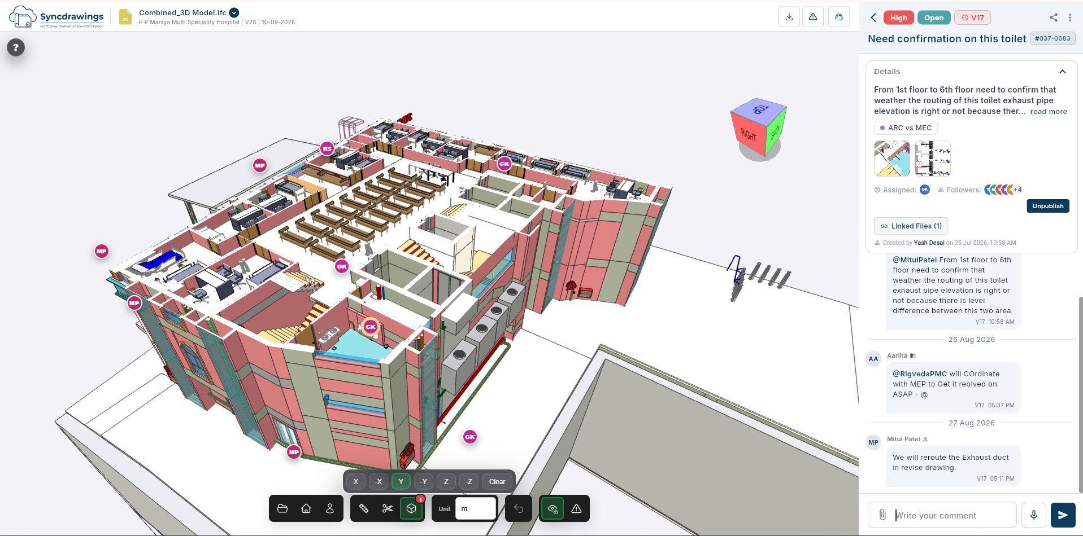1083x536 pixels.
Task: Click the headset support icon
Action: pos(839,17)
